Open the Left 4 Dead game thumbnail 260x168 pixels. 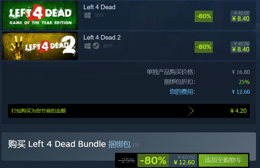coord(40,15)
